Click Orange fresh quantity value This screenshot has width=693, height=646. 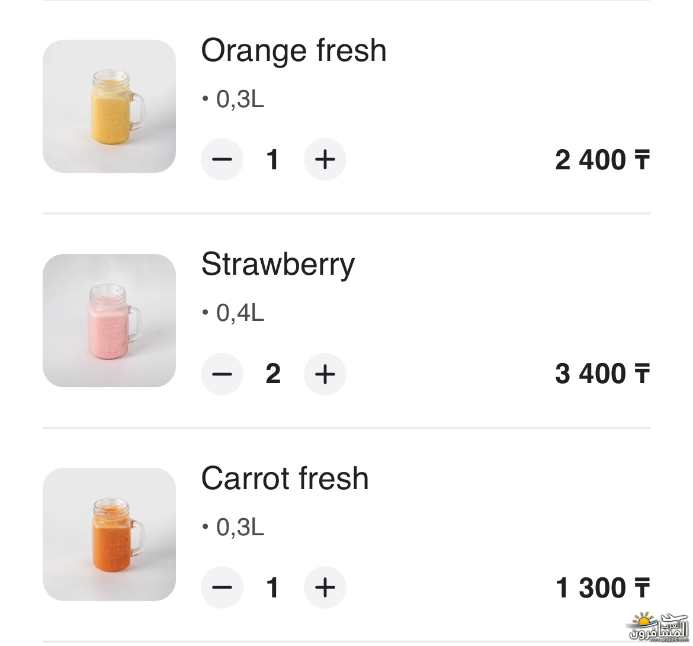pyautogui.click(x=272, y=160)
